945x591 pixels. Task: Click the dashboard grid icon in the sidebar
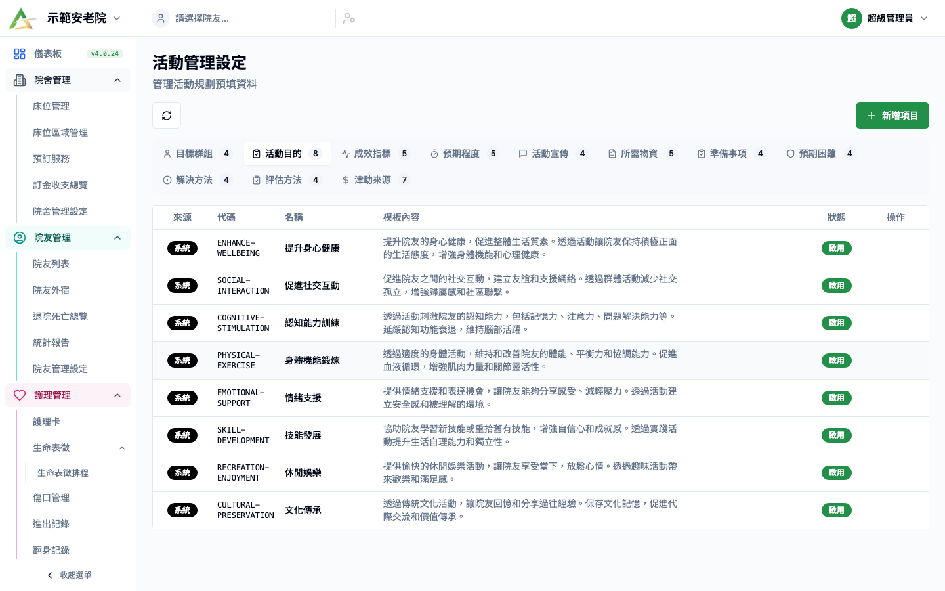pyautogui.click(x=20, y=54)
